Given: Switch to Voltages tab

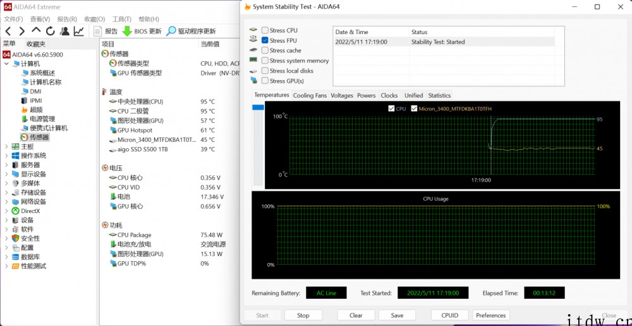Looking at the screenshot, I should [x=342, y=95].
